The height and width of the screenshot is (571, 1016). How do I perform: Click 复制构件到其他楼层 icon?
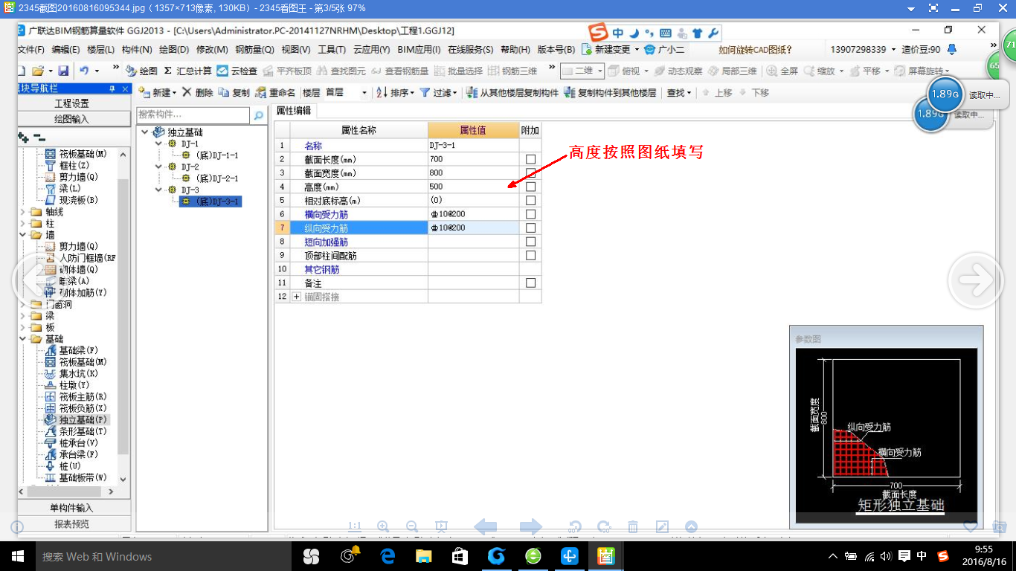pos(570,93)
